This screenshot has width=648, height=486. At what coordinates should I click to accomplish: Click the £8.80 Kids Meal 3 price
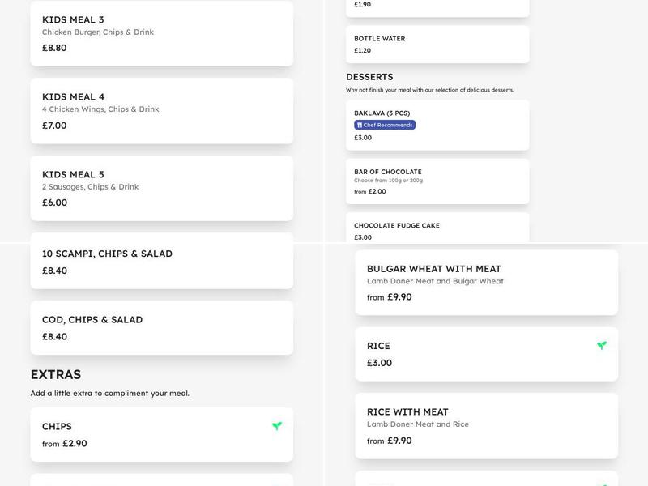click(x=54, y=48)
